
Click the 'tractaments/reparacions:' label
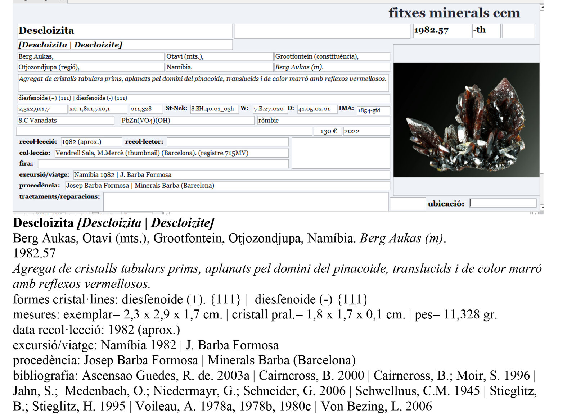59,196
